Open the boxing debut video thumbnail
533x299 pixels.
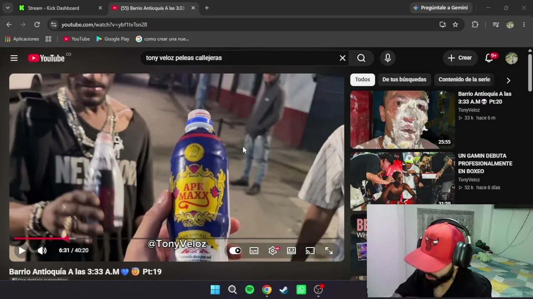point(402,181)
